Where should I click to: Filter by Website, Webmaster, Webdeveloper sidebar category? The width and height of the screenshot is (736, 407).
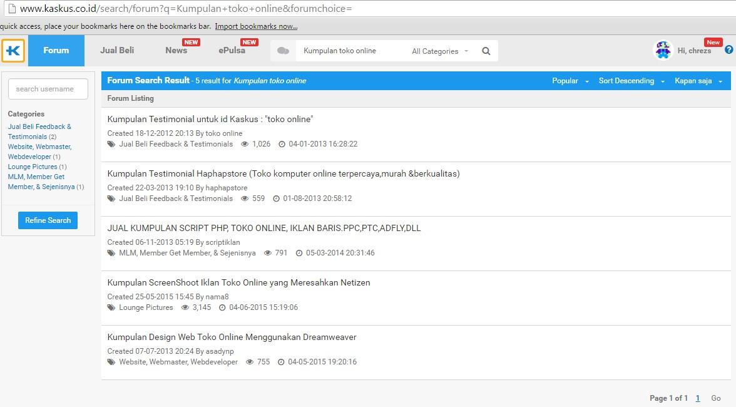click(x=39, y=152)
